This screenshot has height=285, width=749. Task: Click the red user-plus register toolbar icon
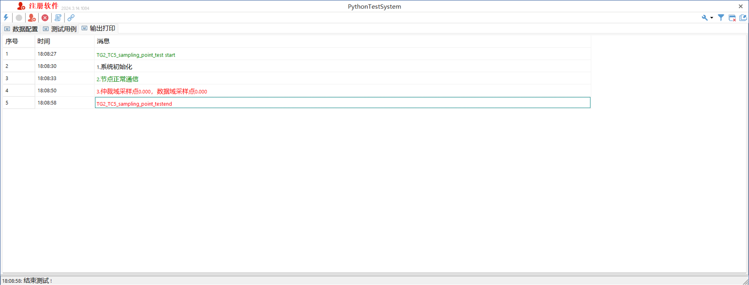click(x=32, y=18)
